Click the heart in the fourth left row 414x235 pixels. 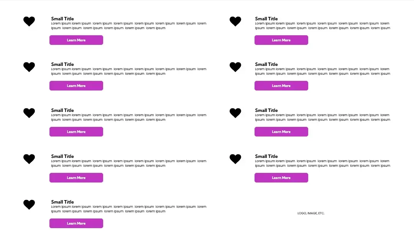click(29, 159)
